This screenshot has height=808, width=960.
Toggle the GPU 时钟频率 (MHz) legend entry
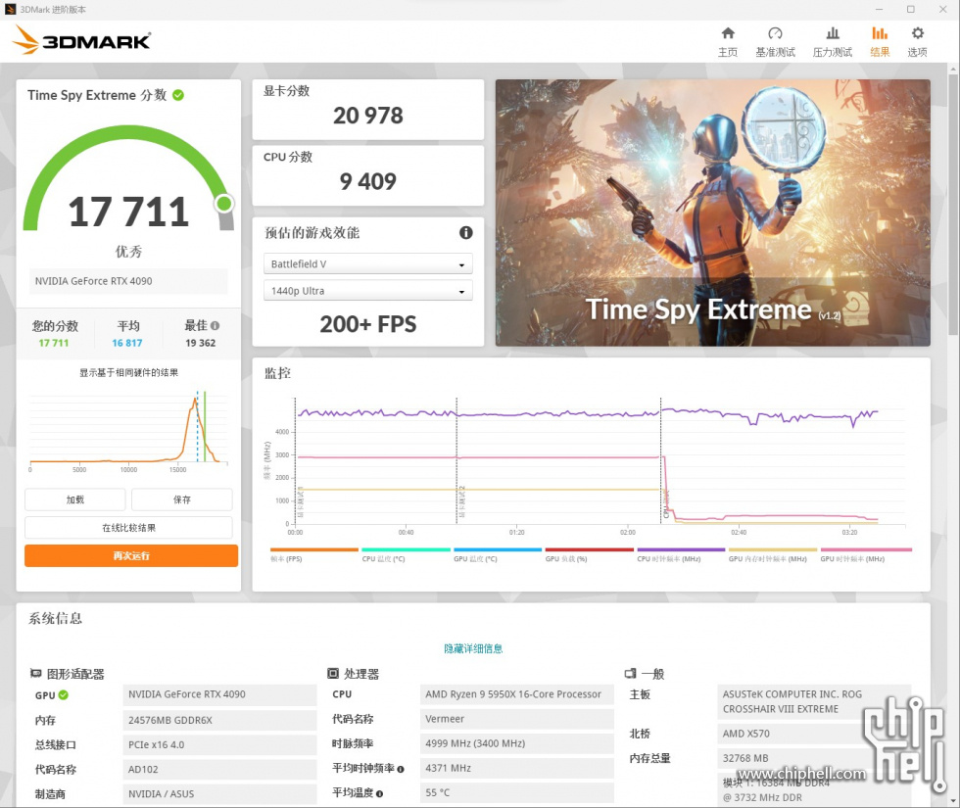point(866,554)
